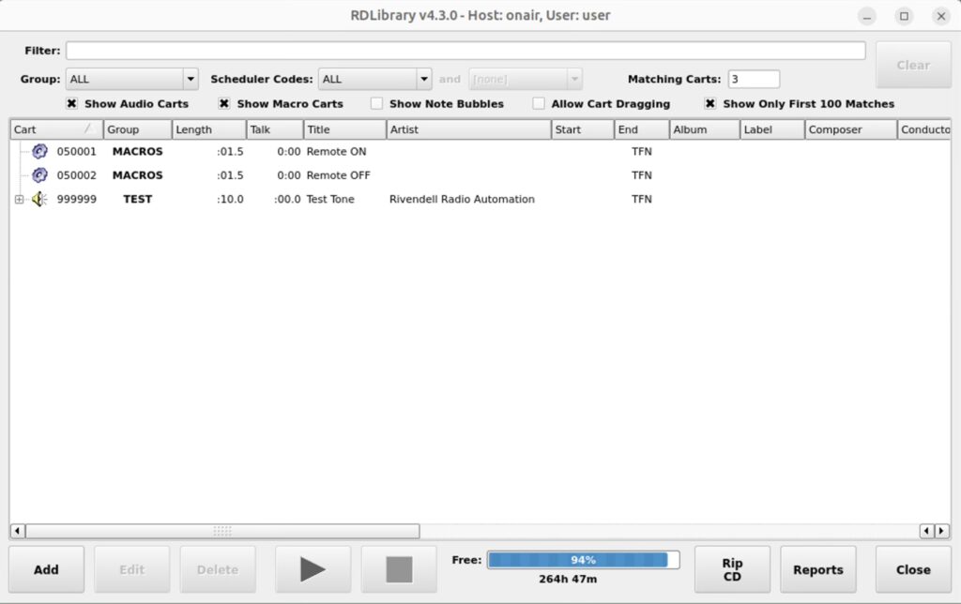Click the horizontal scrollbar thumb
961x604 pixels.
pos(222,531)
